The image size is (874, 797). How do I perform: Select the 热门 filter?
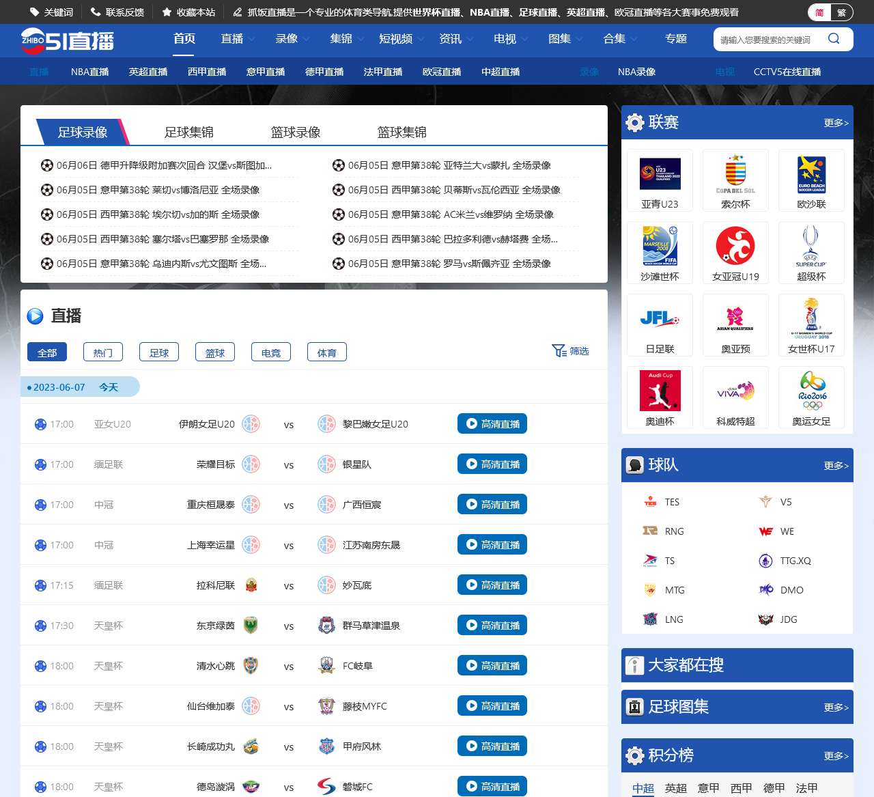pos(103,352)
